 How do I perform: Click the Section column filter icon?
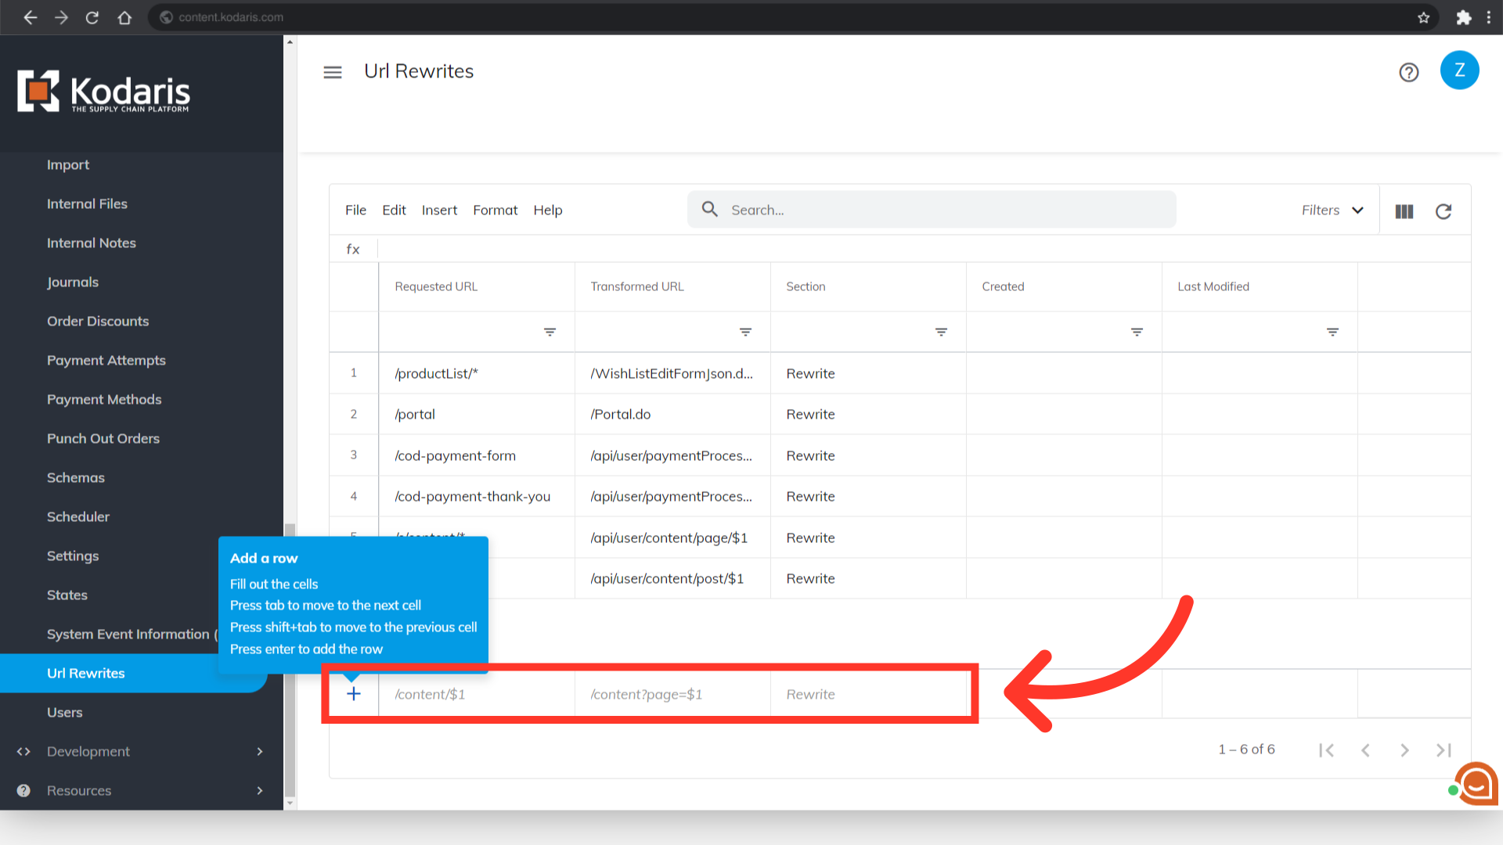click(x=941, y=333)
